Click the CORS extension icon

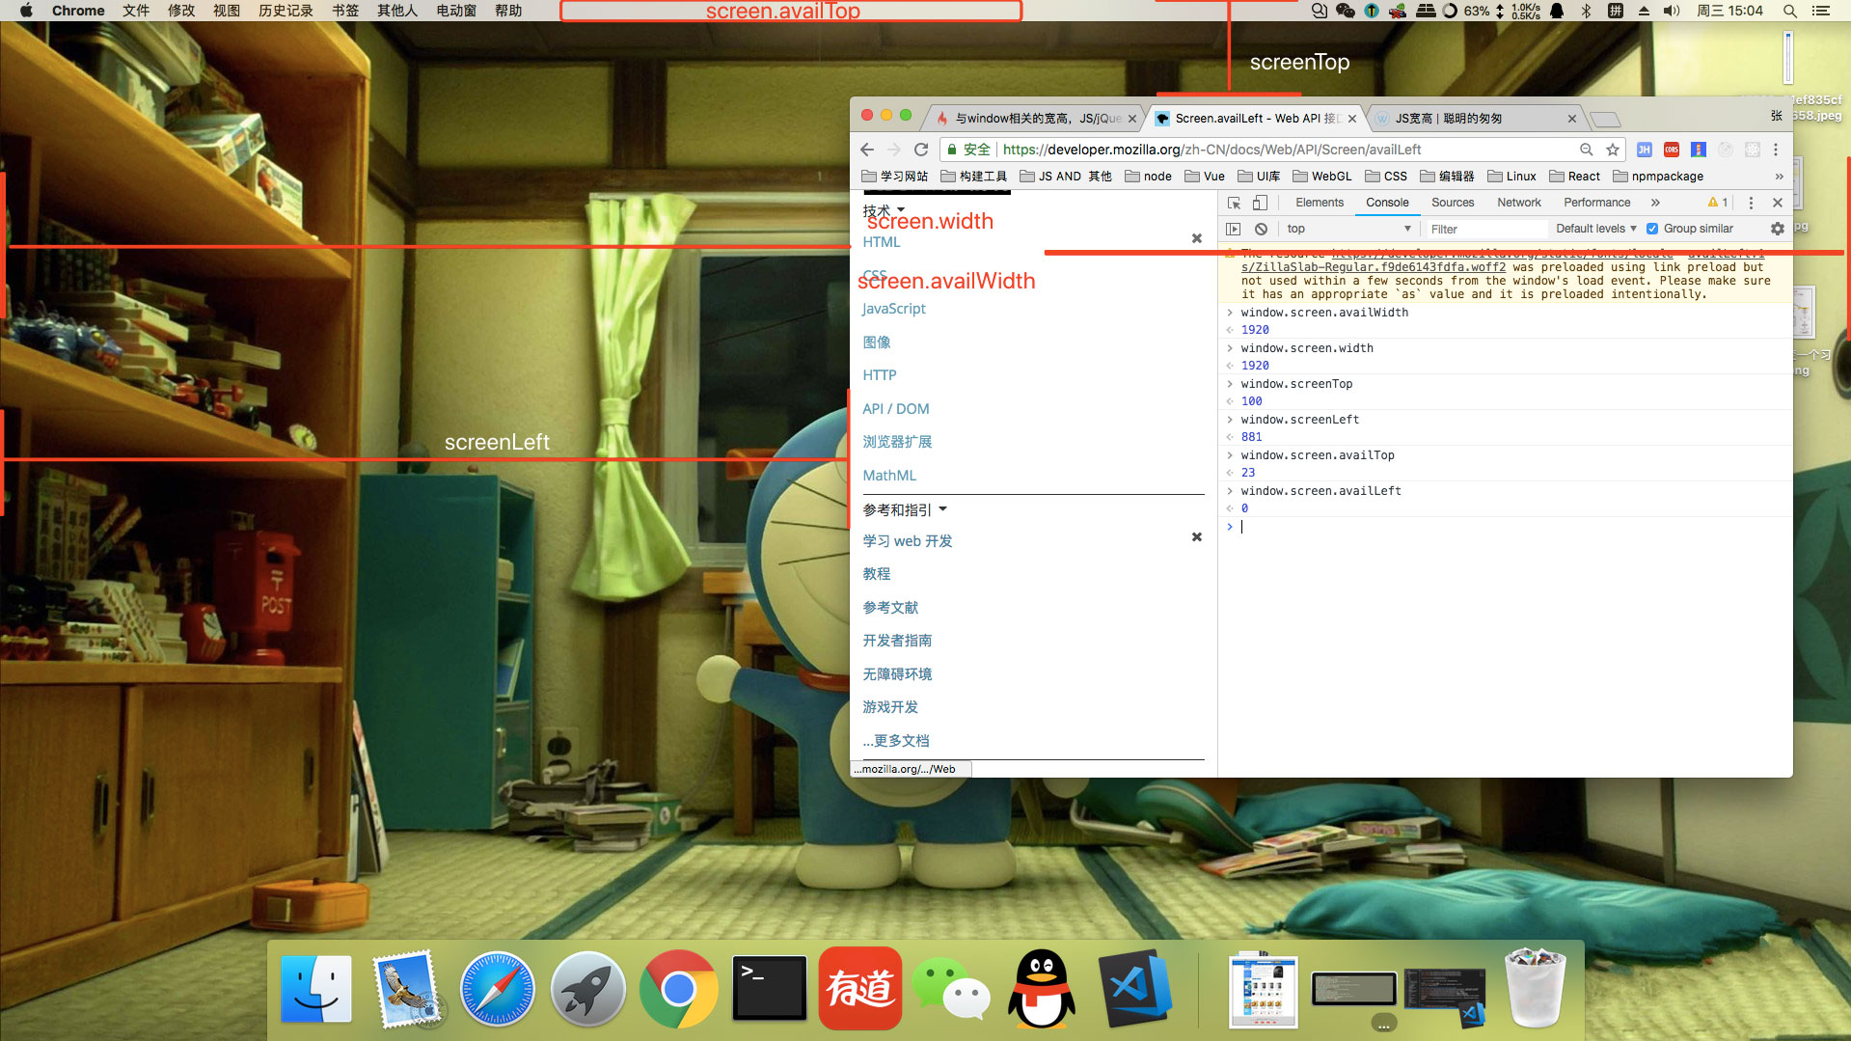pyautogui.click(x=1671, y=150)
